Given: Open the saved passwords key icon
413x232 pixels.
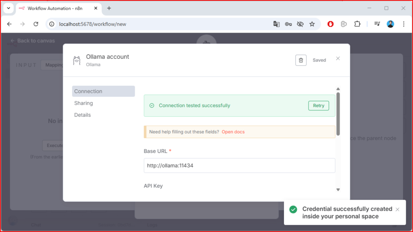Looking at the screenshot, I should pos(288,24).
